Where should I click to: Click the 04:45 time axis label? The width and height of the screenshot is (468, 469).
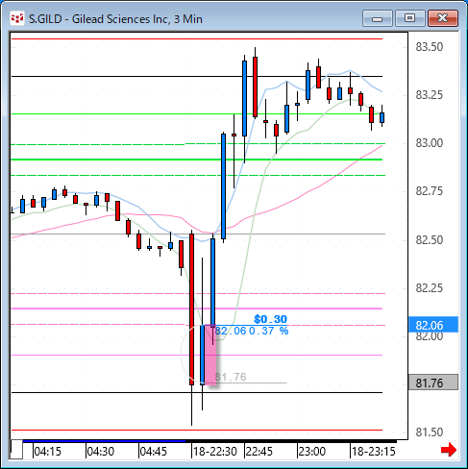154,452
